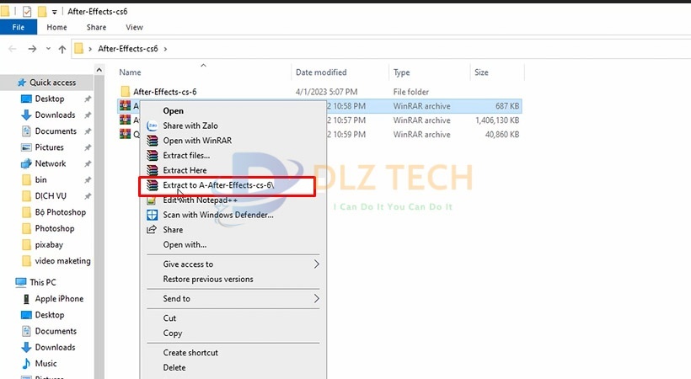
Task: Click WinRAR icon next to Open with WinRAR
Action: 152,141
